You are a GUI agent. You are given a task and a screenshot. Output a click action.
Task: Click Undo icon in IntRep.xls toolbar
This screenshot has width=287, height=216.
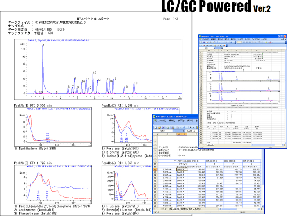click(184, 127)
